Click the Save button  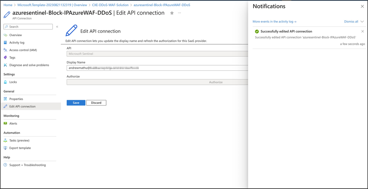76,103
